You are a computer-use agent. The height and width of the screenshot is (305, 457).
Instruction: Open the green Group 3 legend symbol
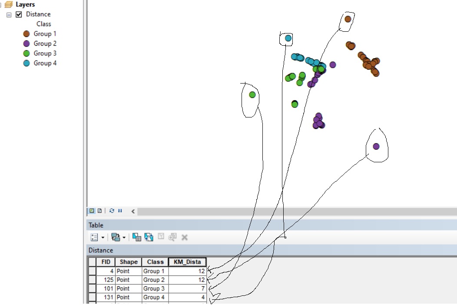coord(26,54)
